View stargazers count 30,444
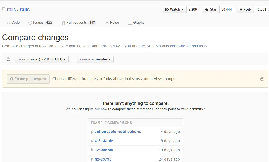 pos(227,10)
